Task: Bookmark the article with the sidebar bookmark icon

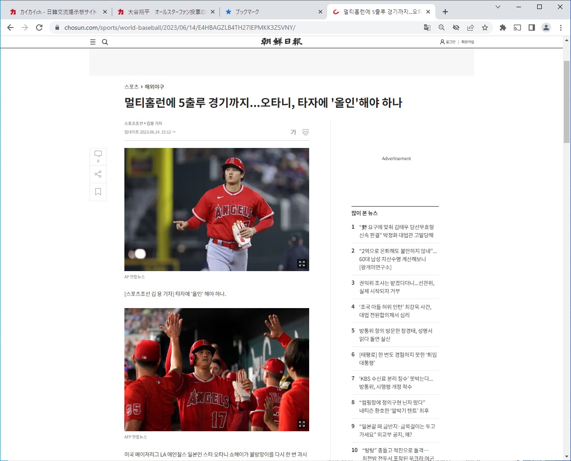Action: [98, 192]
